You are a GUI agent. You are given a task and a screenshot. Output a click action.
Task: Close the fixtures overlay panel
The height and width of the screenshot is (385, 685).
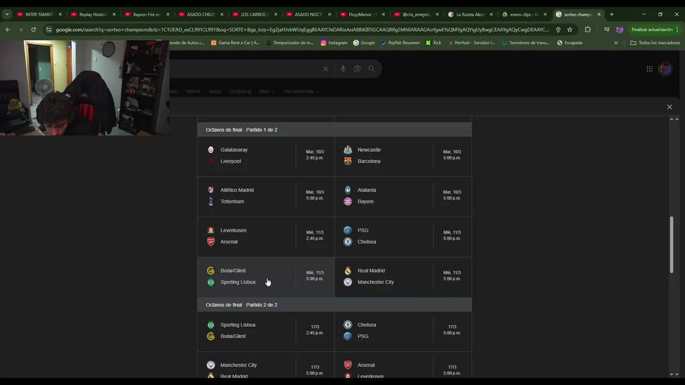point(669,107)
